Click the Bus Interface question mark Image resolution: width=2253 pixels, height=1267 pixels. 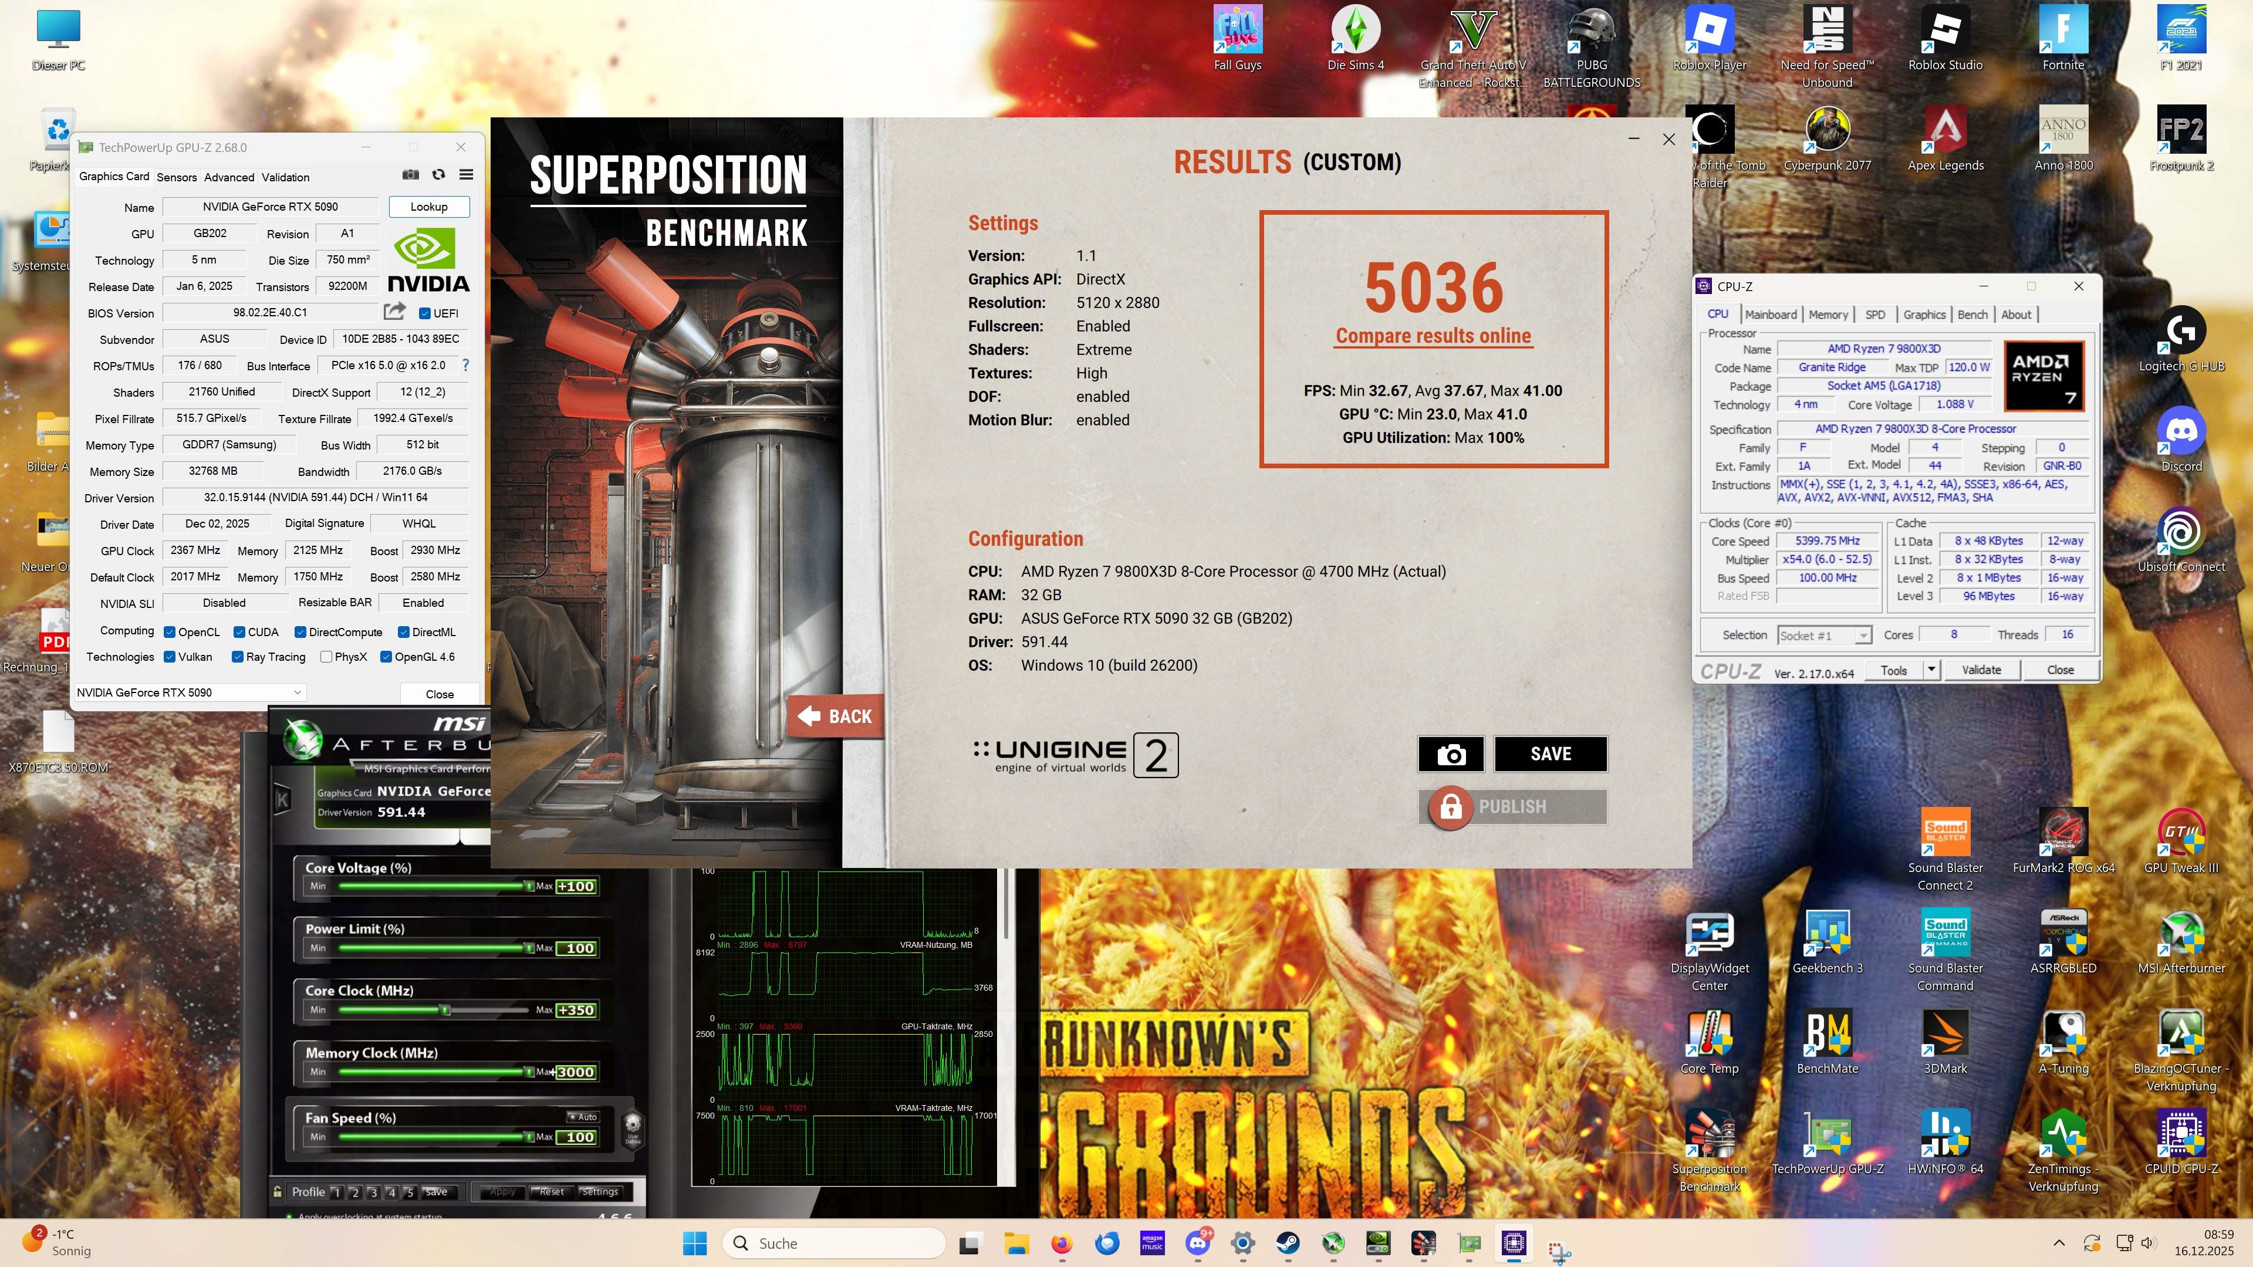[x=465, y=366]
